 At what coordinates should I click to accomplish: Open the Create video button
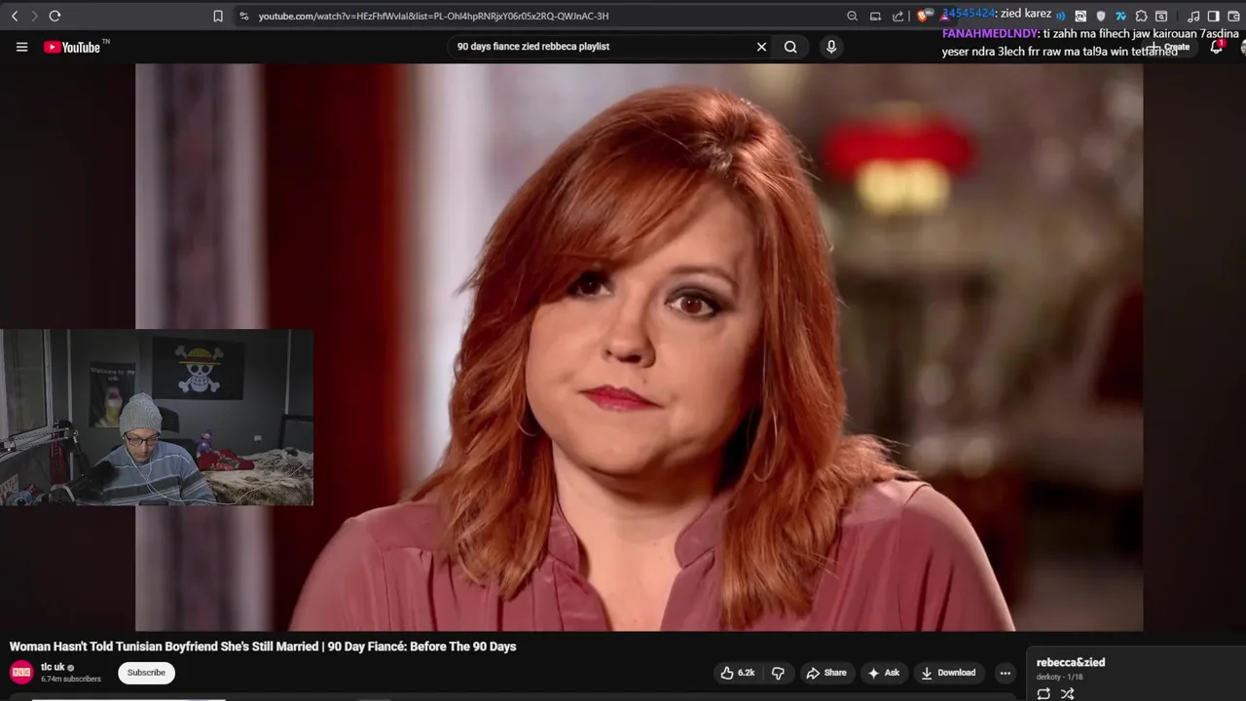(1168, 47)
